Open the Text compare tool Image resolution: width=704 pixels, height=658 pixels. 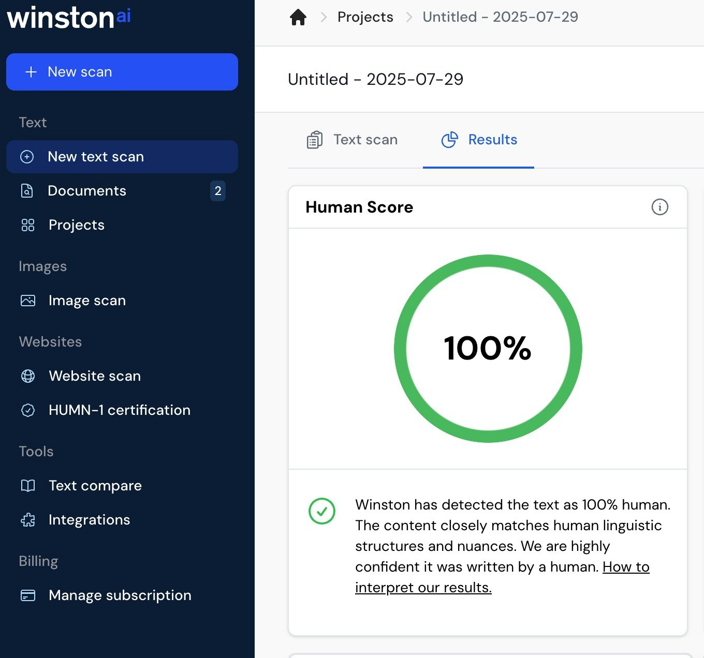(x=122, y=486)
